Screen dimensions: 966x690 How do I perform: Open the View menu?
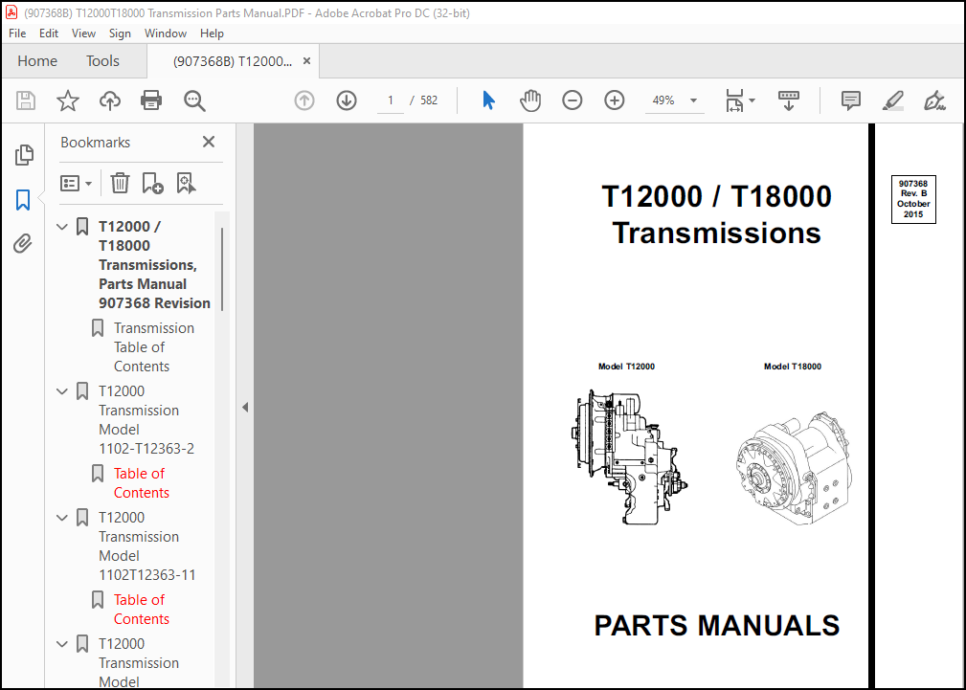[x=83, y=33]
